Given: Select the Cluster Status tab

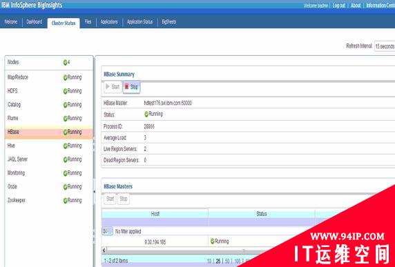Looking at the screenshot, I should coord(64,23).
